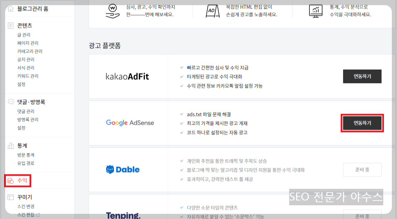Screen dimensions: 397x219
Task: Click 연동하기 button for Google AdSense
Action: click(362, 123)
